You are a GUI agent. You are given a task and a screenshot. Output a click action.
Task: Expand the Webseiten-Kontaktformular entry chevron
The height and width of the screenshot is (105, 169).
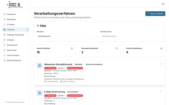click(161, 64)
